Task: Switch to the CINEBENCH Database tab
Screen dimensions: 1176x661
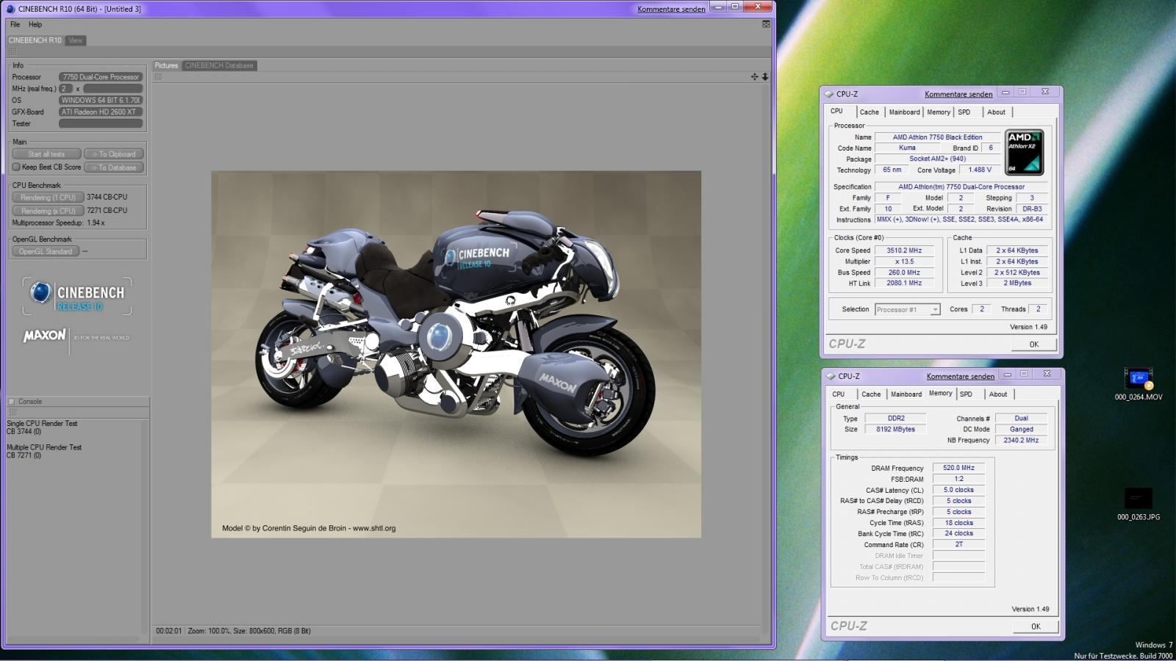Action: (219, 65)
